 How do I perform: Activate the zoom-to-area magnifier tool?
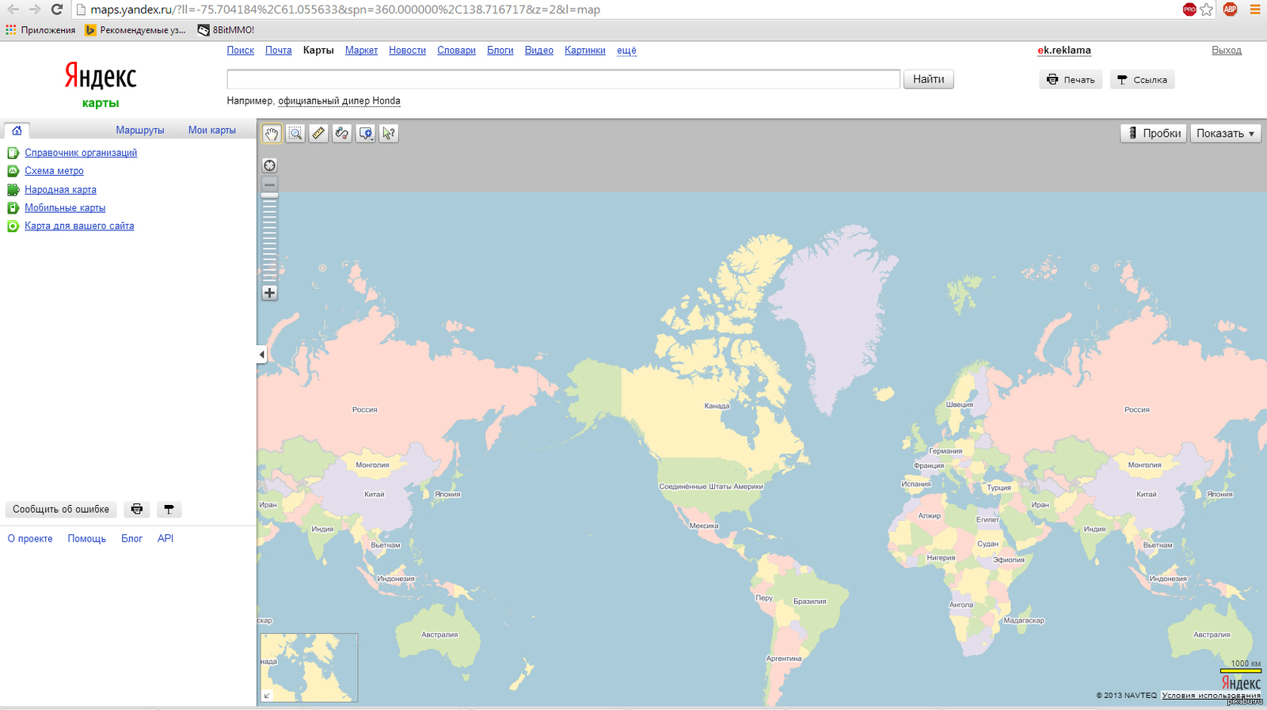click(295, 134)
